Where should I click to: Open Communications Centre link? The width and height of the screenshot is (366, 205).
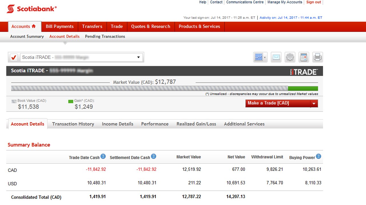pyautogui.click(x=245, y=2)
